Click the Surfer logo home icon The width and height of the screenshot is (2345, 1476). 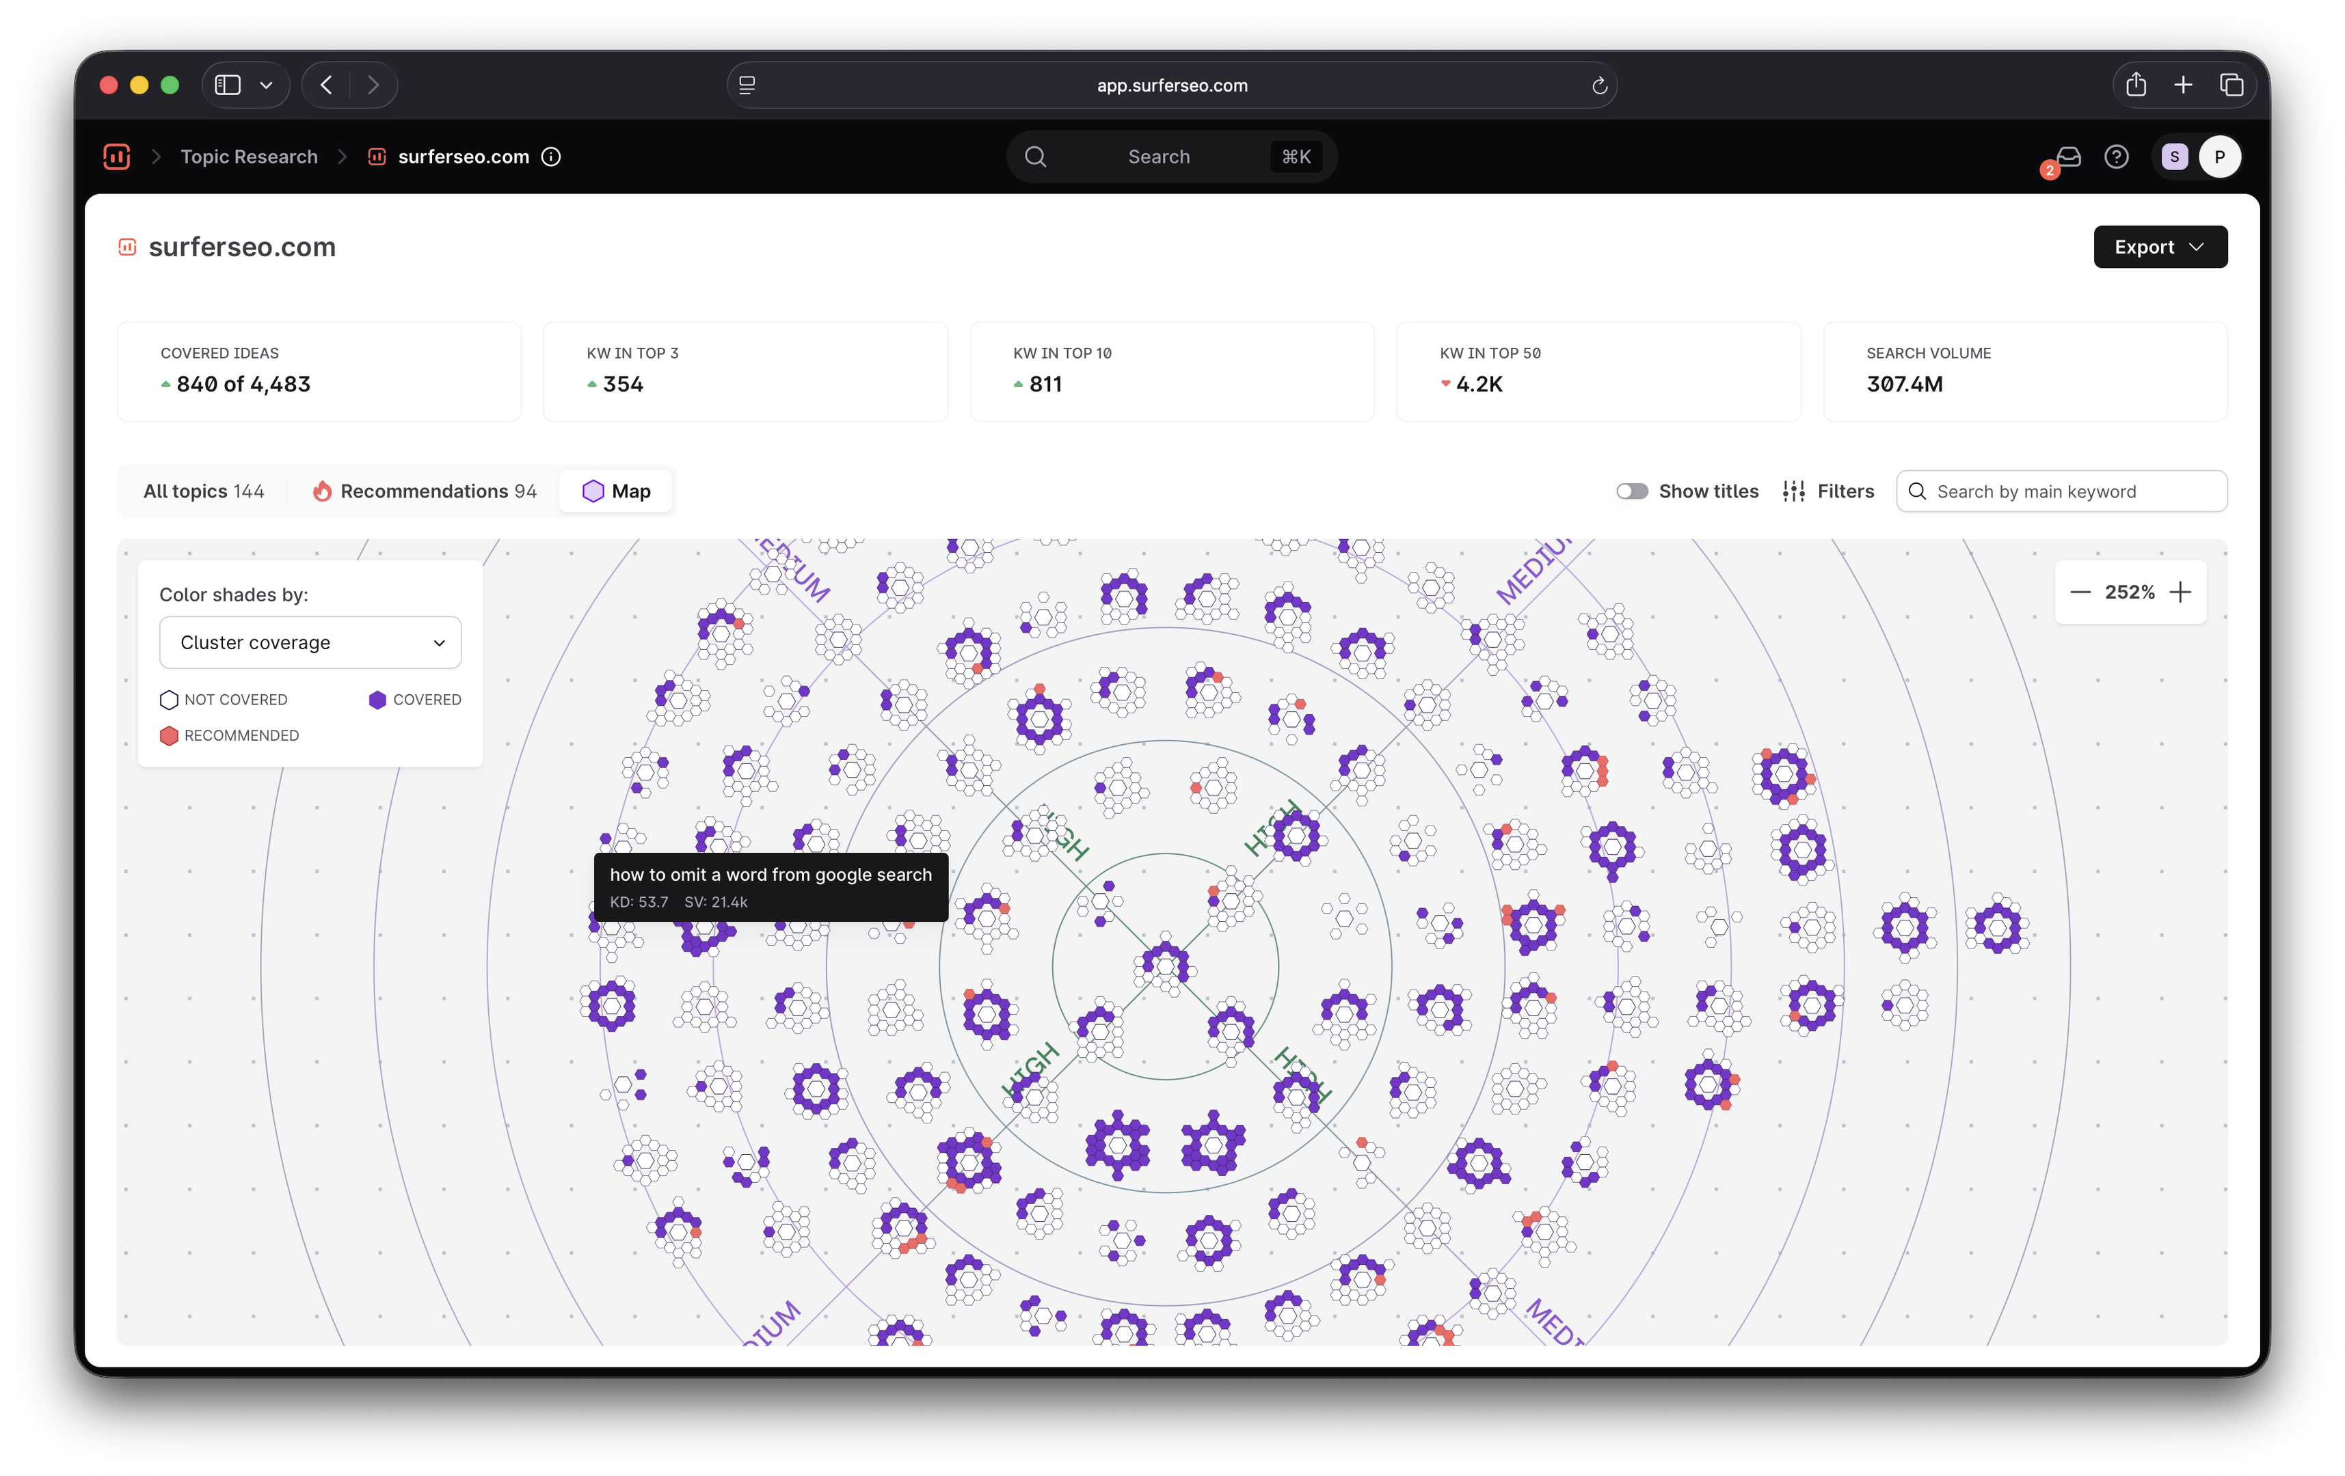coord(117,156)
